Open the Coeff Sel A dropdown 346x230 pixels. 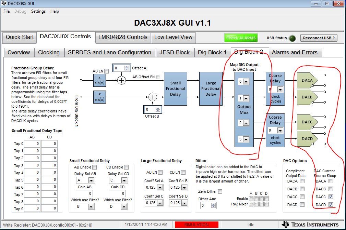pyautogui.click(x=160, y=188)
